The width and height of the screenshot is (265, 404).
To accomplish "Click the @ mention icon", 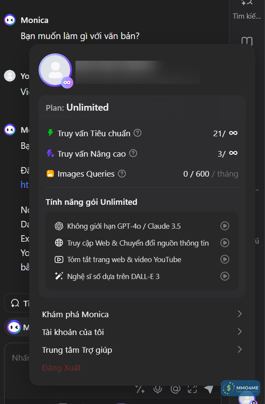I will [175, 389].
